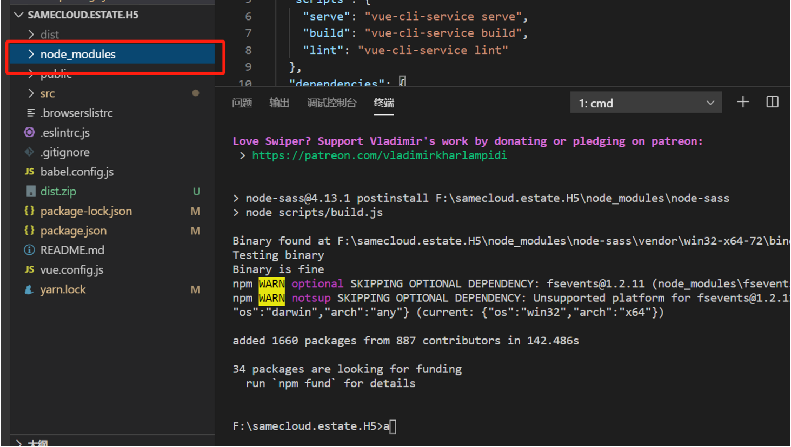Open babel.config.js in the explorer

coord(77,172)
